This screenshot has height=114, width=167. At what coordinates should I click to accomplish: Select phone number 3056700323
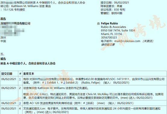tap(109, 37)
